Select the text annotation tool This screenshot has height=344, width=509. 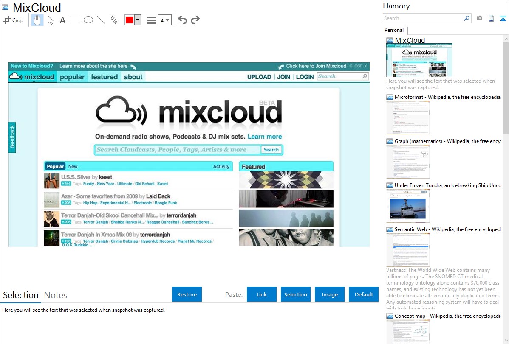click(62, 20)
